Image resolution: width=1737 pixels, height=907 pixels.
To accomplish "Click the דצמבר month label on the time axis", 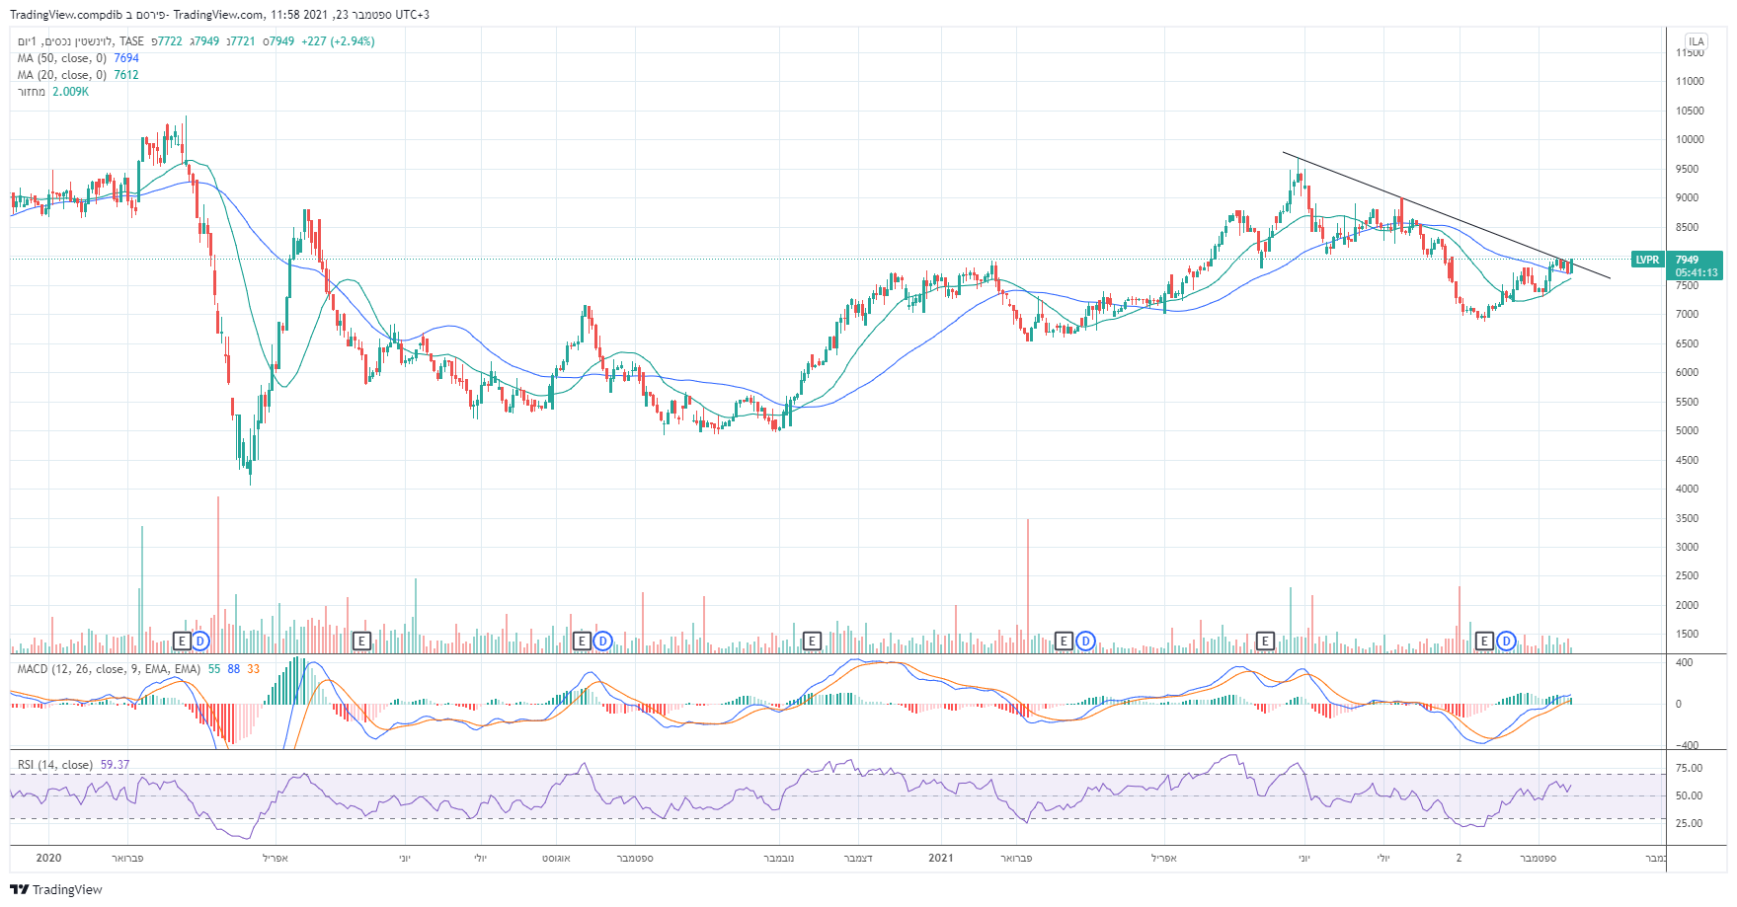I will [x=857, y=859].
